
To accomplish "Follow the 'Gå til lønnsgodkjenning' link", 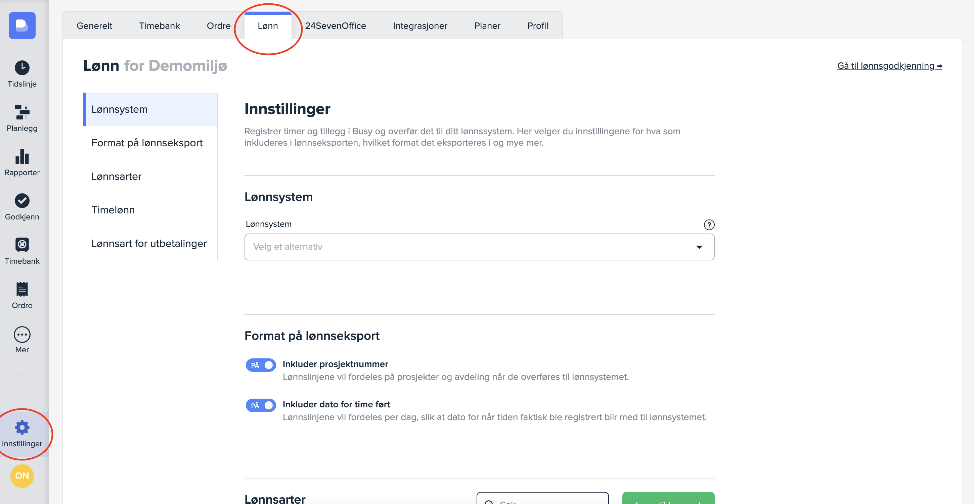I will [889, 66].
